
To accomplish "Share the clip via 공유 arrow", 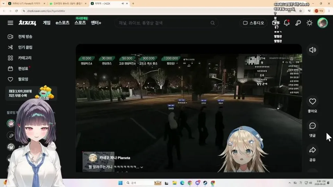I will coord(313,150).
